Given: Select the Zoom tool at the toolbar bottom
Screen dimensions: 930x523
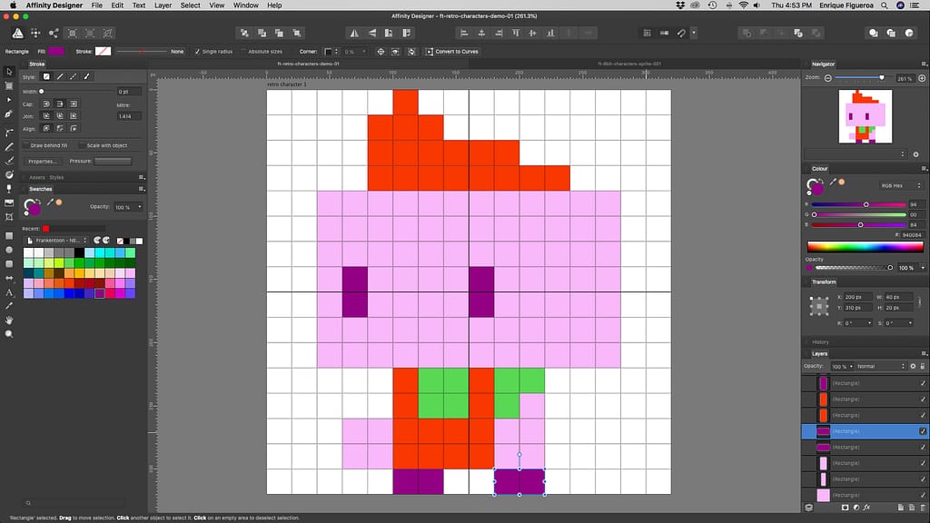Looking at the screenshot, I should pyautogui.click(x=9, y=334).
